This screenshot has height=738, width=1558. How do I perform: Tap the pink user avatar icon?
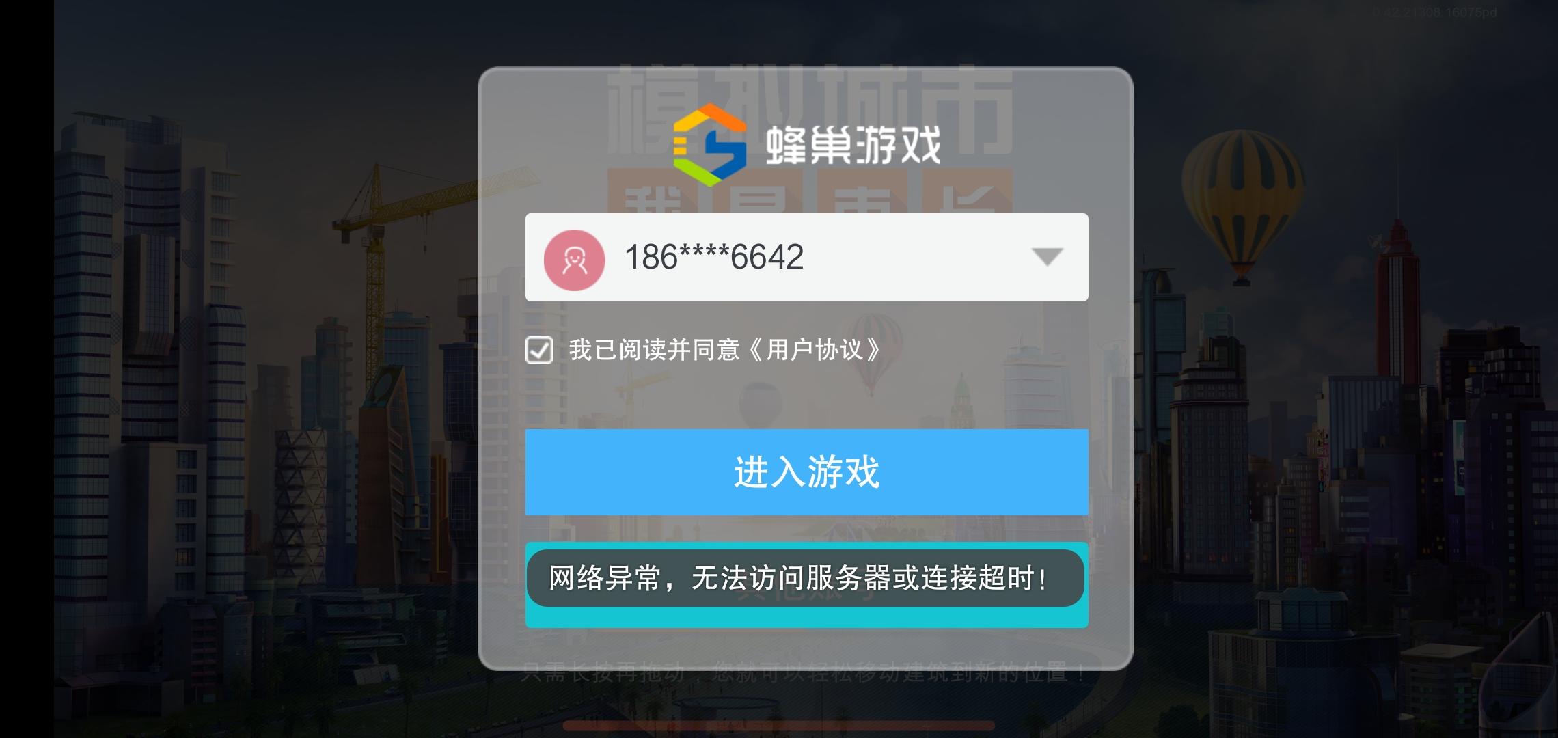pyautogui.click(x=574, y=260)
